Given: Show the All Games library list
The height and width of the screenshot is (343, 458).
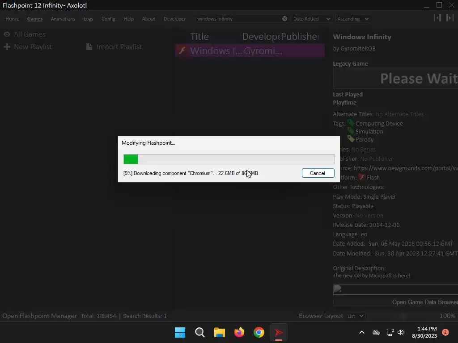Looking at the screenshot, I should pos(30,34).
